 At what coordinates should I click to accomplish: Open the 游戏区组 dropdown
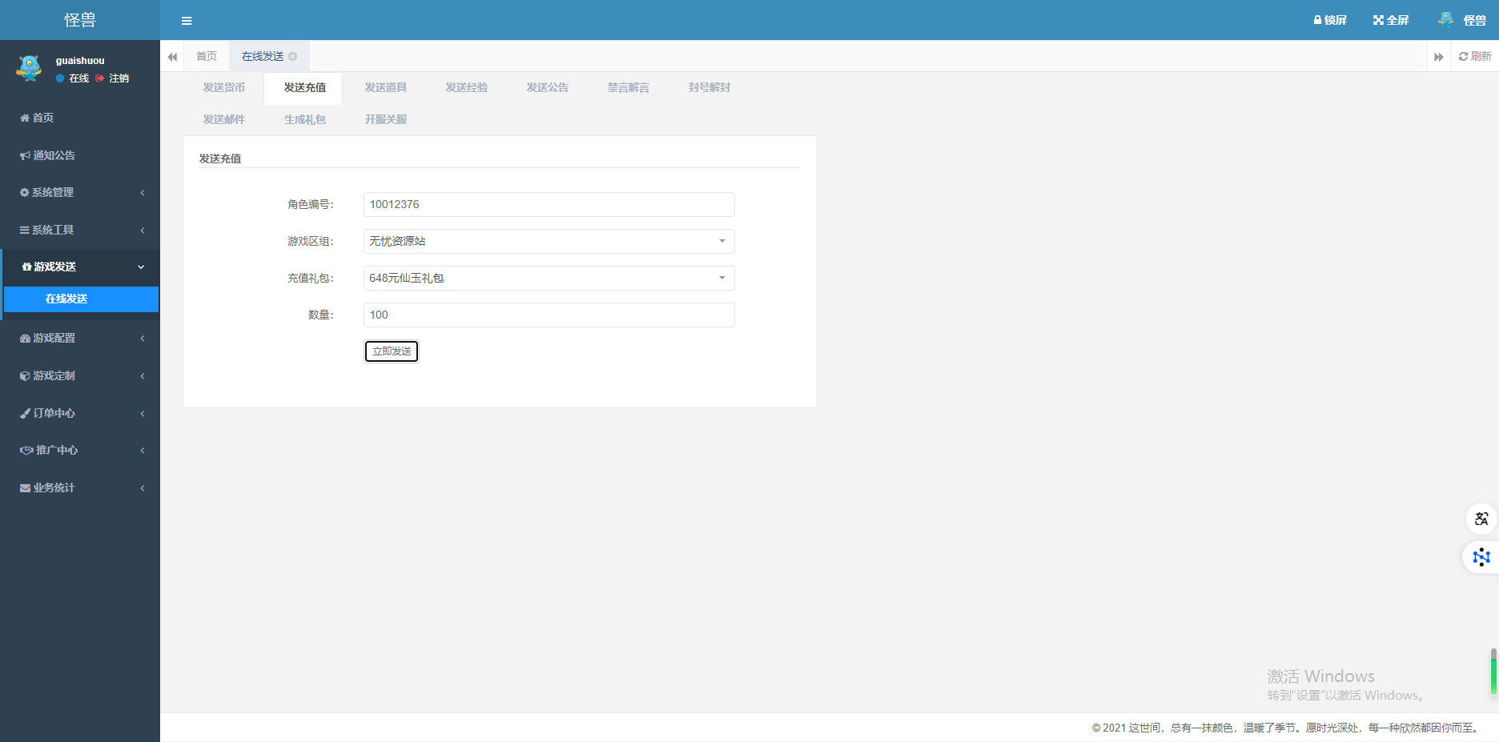549,241
